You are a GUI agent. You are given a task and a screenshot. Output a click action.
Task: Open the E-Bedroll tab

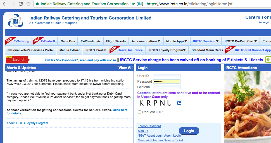pos(45,41)
